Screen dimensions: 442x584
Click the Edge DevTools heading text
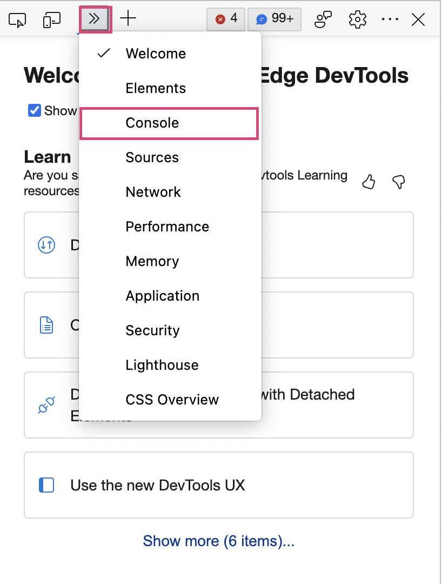(x=334, y=76)
